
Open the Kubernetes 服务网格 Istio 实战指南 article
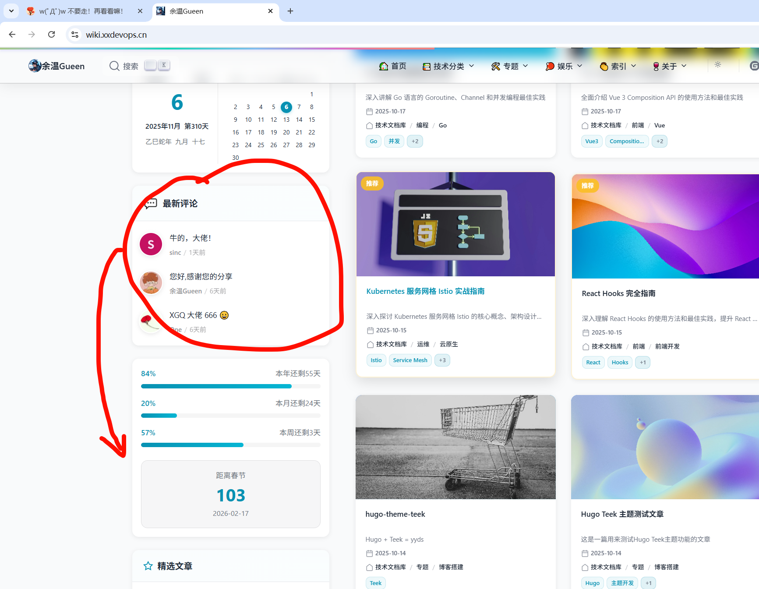coord(425,291)
